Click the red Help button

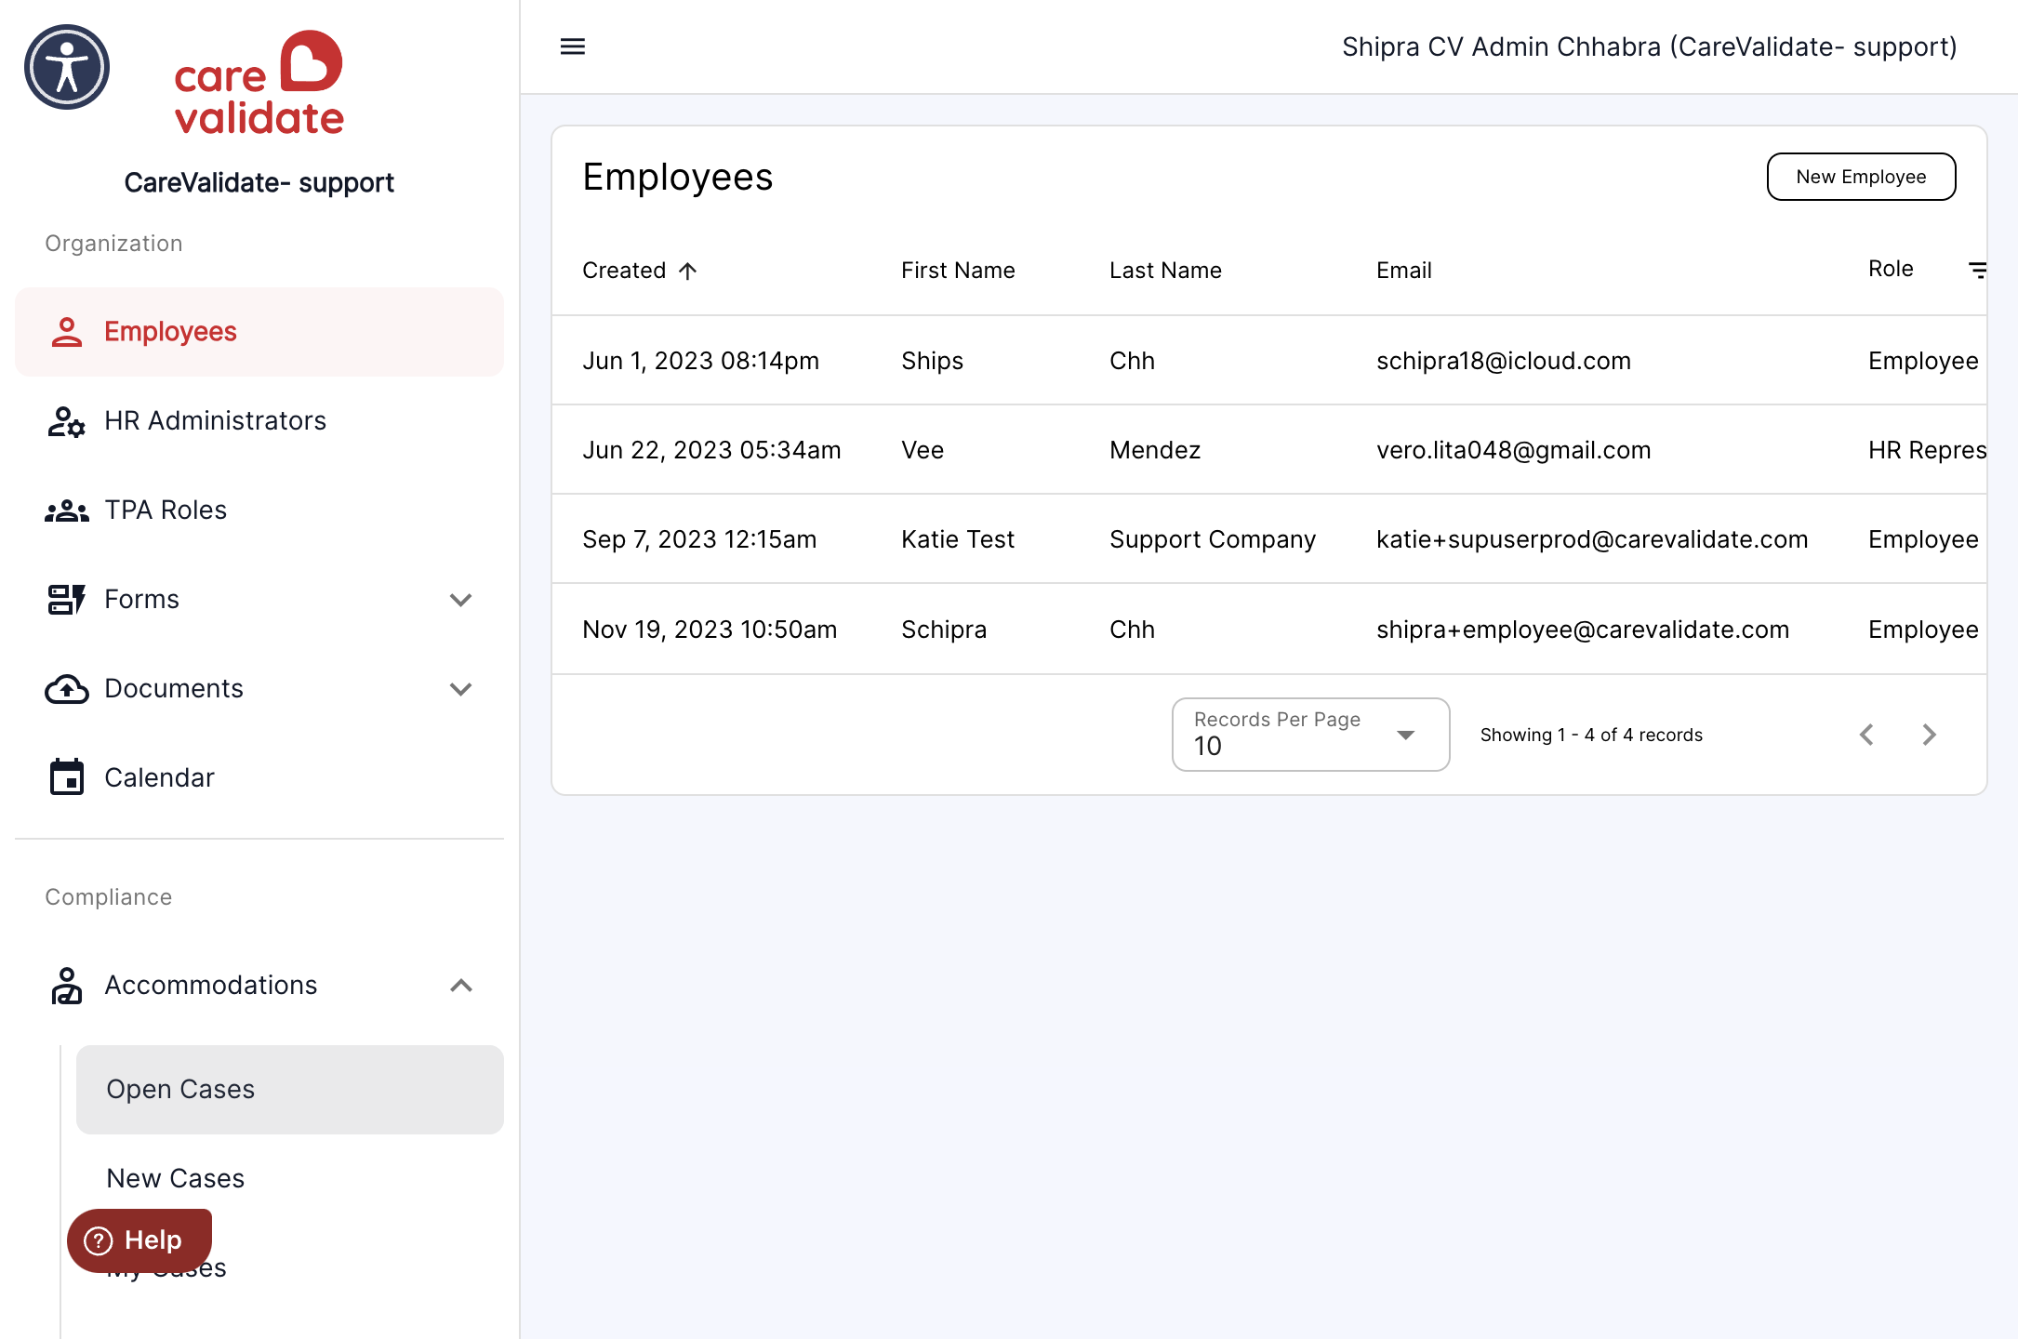pyautogui.click(x=139, y=1240)
